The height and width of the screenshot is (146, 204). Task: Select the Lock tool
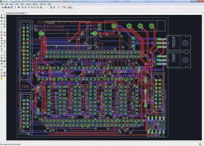pyautogui.click(x=2, y=38)
